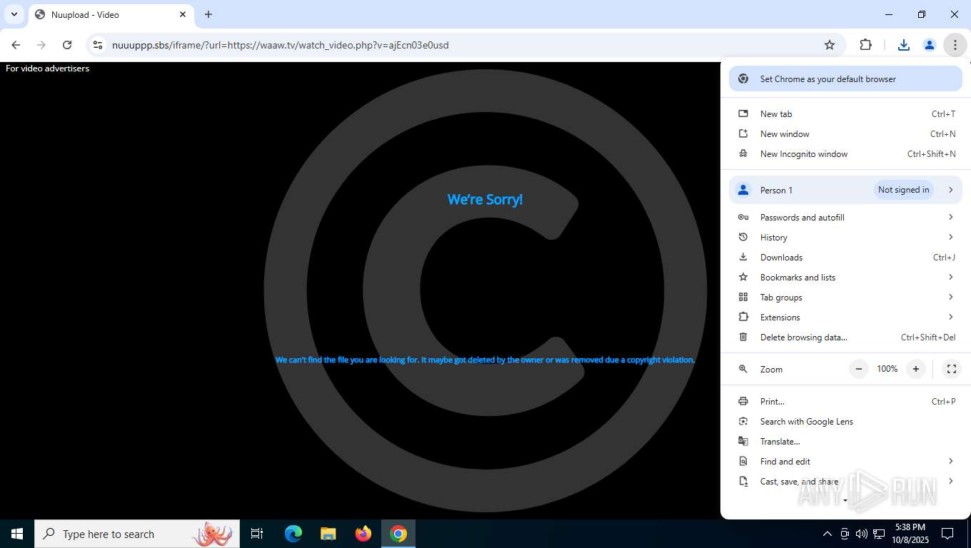The height and width of the screenshot is (548, 971).
Task: Open the Downloads toolbar icon
Action: point(904,45)
